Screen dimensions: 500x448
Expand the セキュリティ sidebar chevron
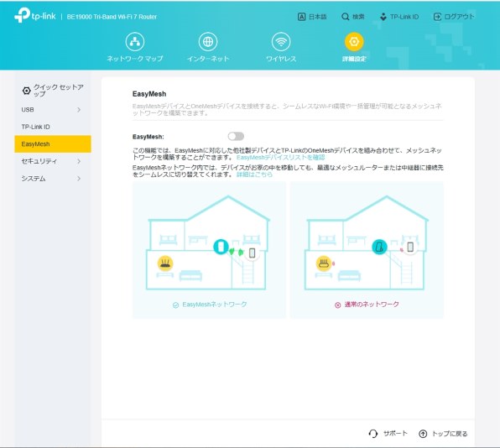[79, 161]
